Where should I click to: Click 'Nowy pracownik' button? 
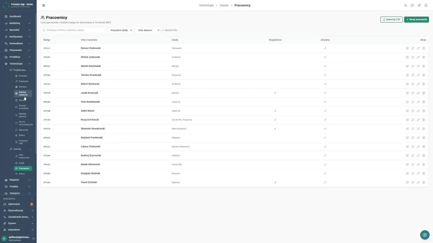416,19
